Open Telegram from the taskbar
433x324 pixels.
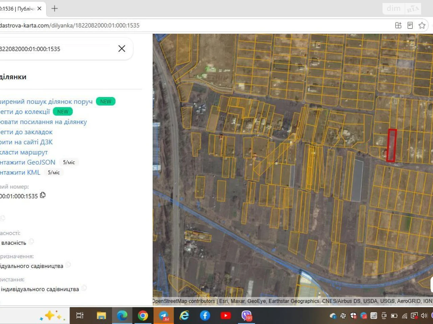pyautogui.click(x=164, y=316)
